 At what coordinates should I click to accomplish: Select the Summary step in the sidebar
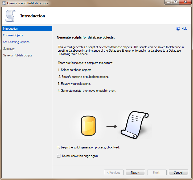coord(9,49)
